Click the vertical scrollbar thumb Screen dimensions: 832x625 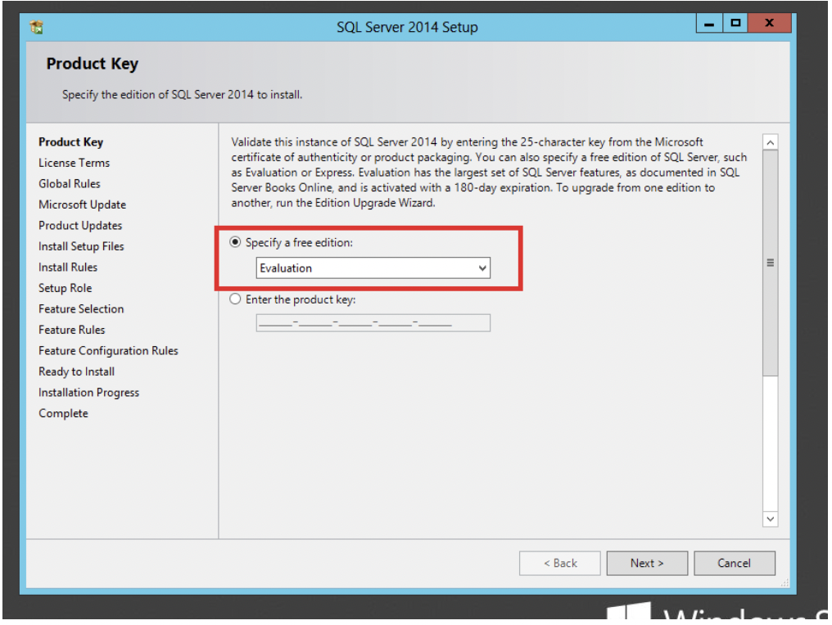pyautogui.click(x=770, y=263)
